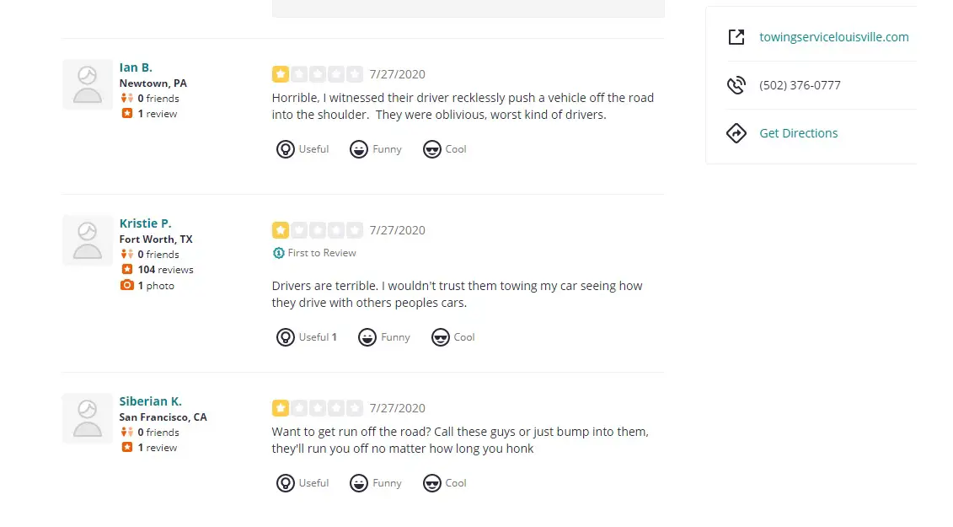The height and width of the screenshot is (527, 953).
Task: Click the directions diamond arrow icon
Action: 736,133
